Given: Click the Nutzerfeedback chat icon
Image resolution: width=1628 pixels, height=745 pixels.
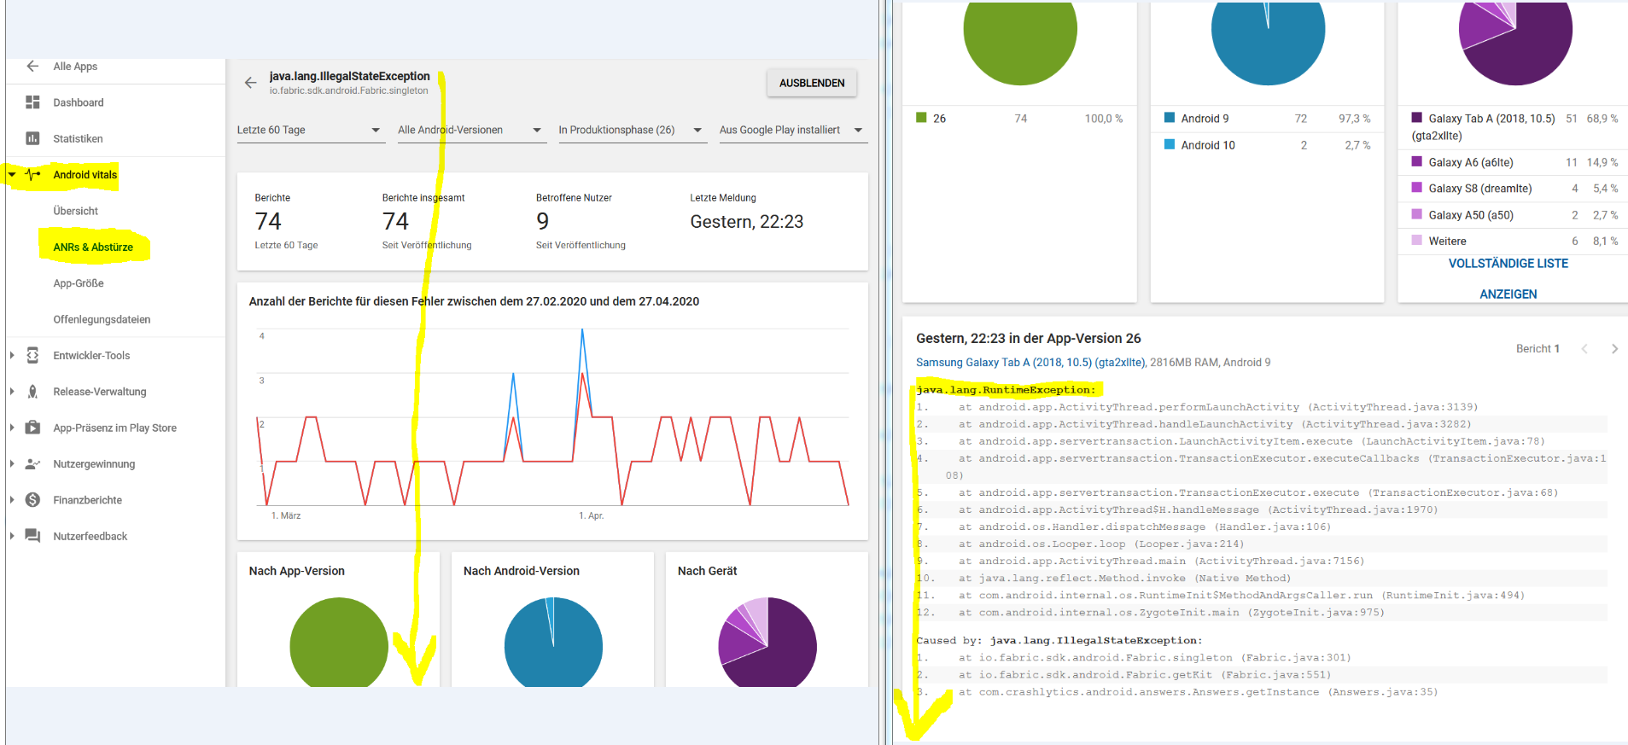Looking at the screenshot, I should (32, 536).
